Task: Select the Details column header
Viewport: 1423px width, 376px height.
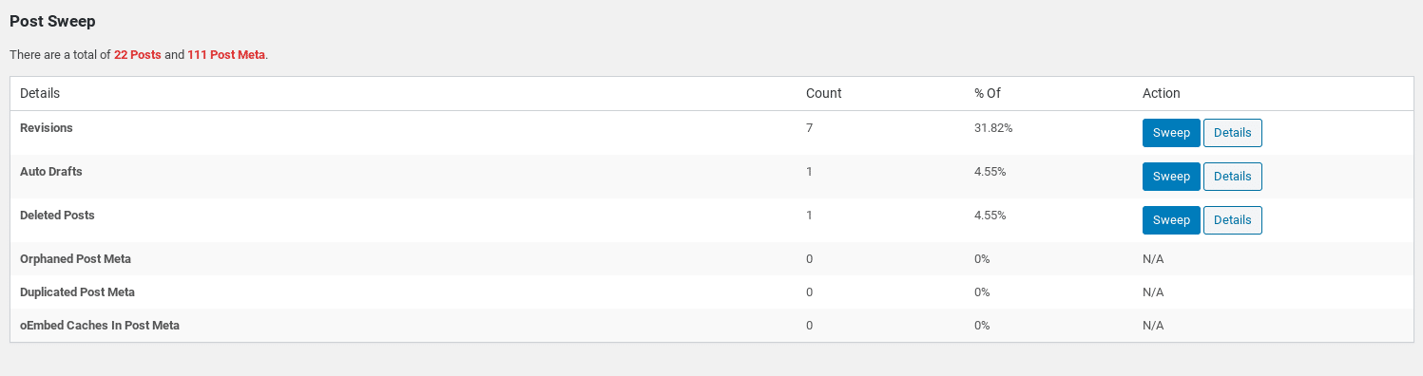Action: (x=40, y=93)
